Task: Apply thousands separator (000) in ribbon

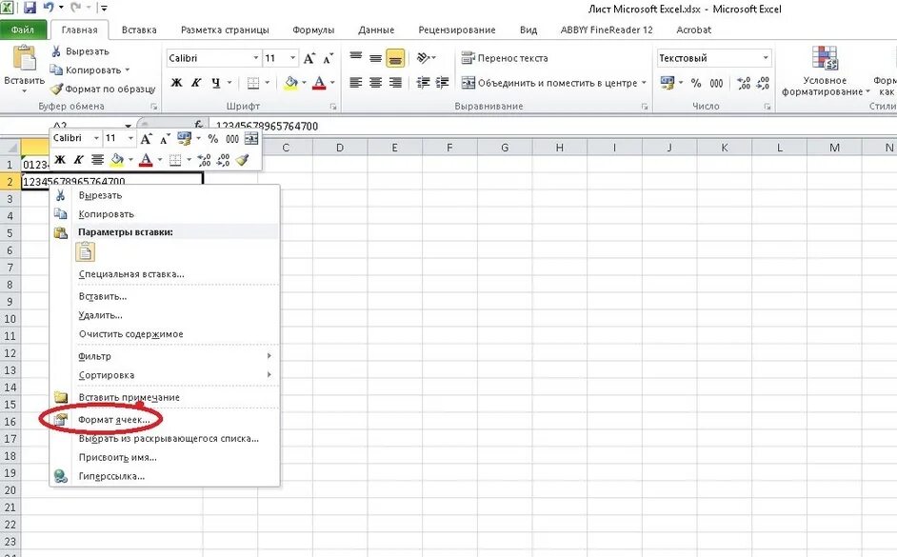Action: tap(716, 83)
